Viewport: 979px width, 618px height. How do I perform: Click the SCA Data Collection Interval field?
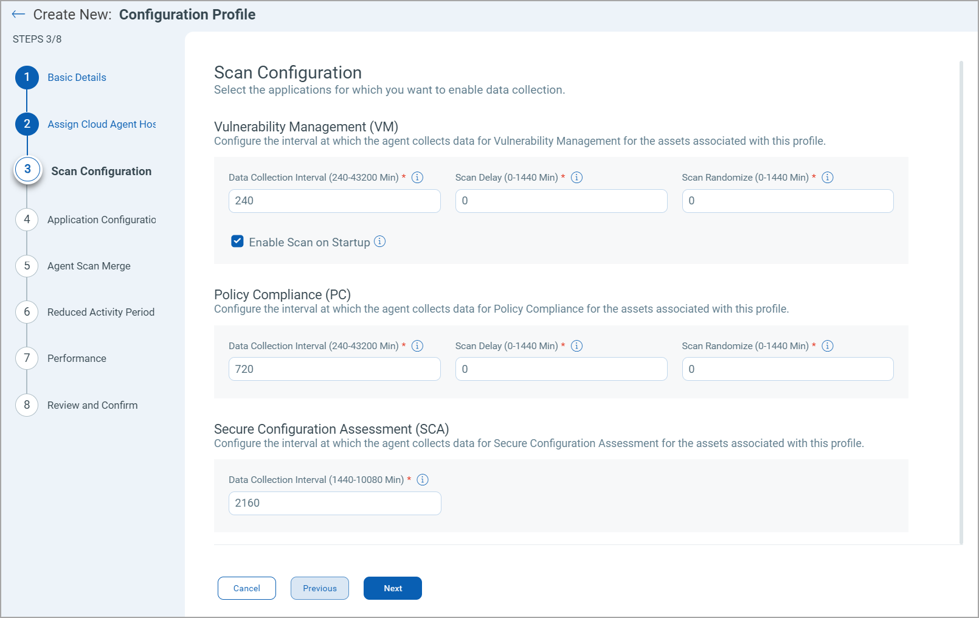pyautogui.click(x=334, y=503)
